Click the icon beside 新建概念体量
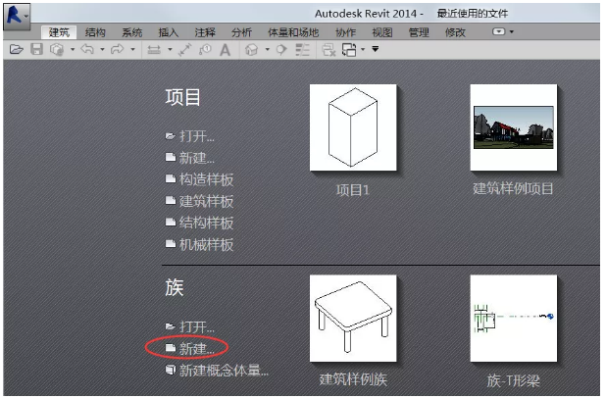606x399 pixels. tap(171, 370)
